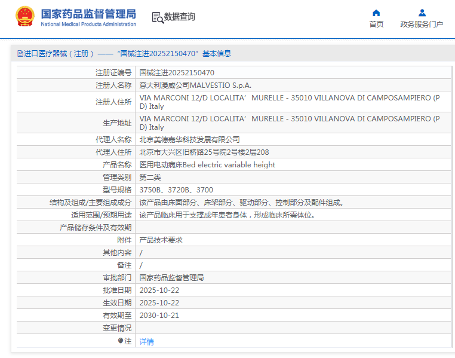Viewport: 455px width, 358px height.
Task: Go to 首页 home link
Action: (x=376, y=24)
